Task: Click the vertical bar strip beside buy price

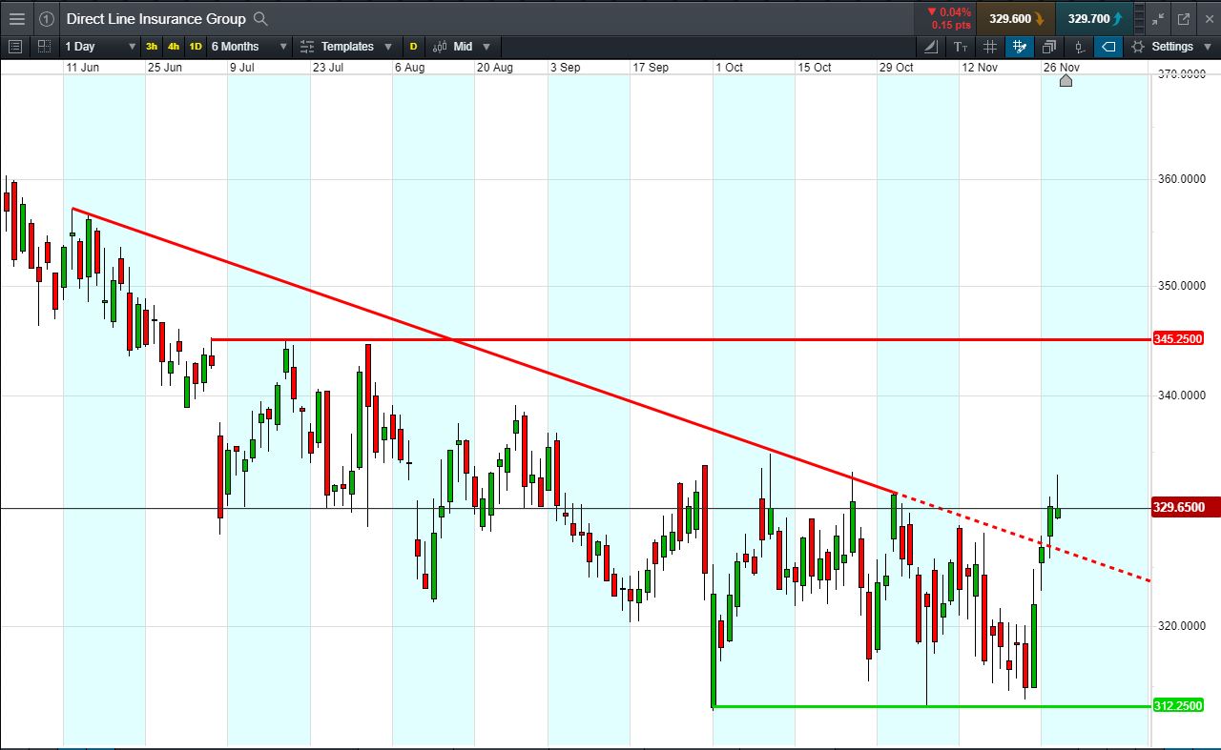Action: [1140, 19]
